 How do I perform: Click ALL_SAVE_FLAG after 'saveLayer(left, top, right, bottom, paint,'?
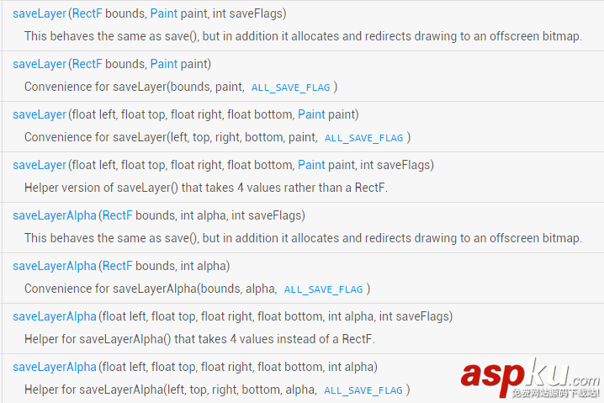click(363, 138)
